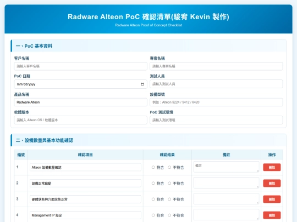The width and height of the screenshot is (297, 222).
Task: Click the page title Radware Alteon PoC 確認清單
Action: point(148,17)
